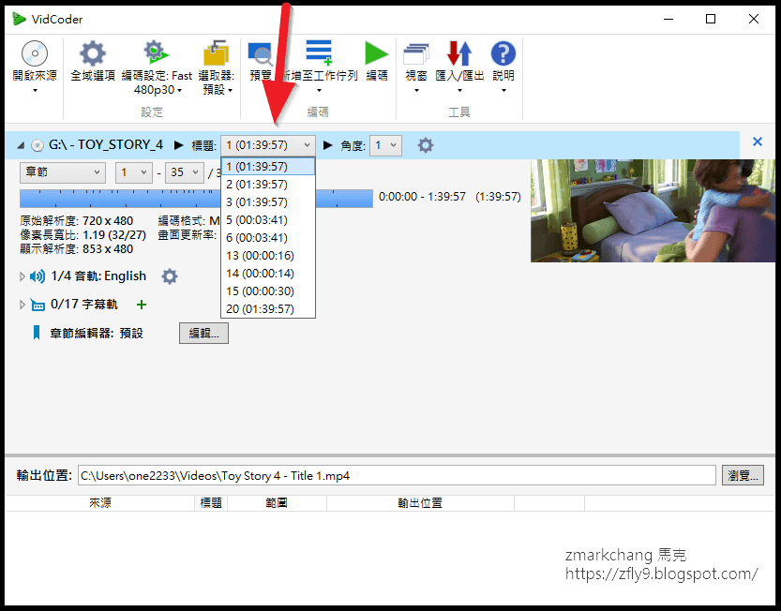Open the 章節 range type dropdown
Image resolution: width=781 pixels, height=611 pixels.
pos(62,172)
